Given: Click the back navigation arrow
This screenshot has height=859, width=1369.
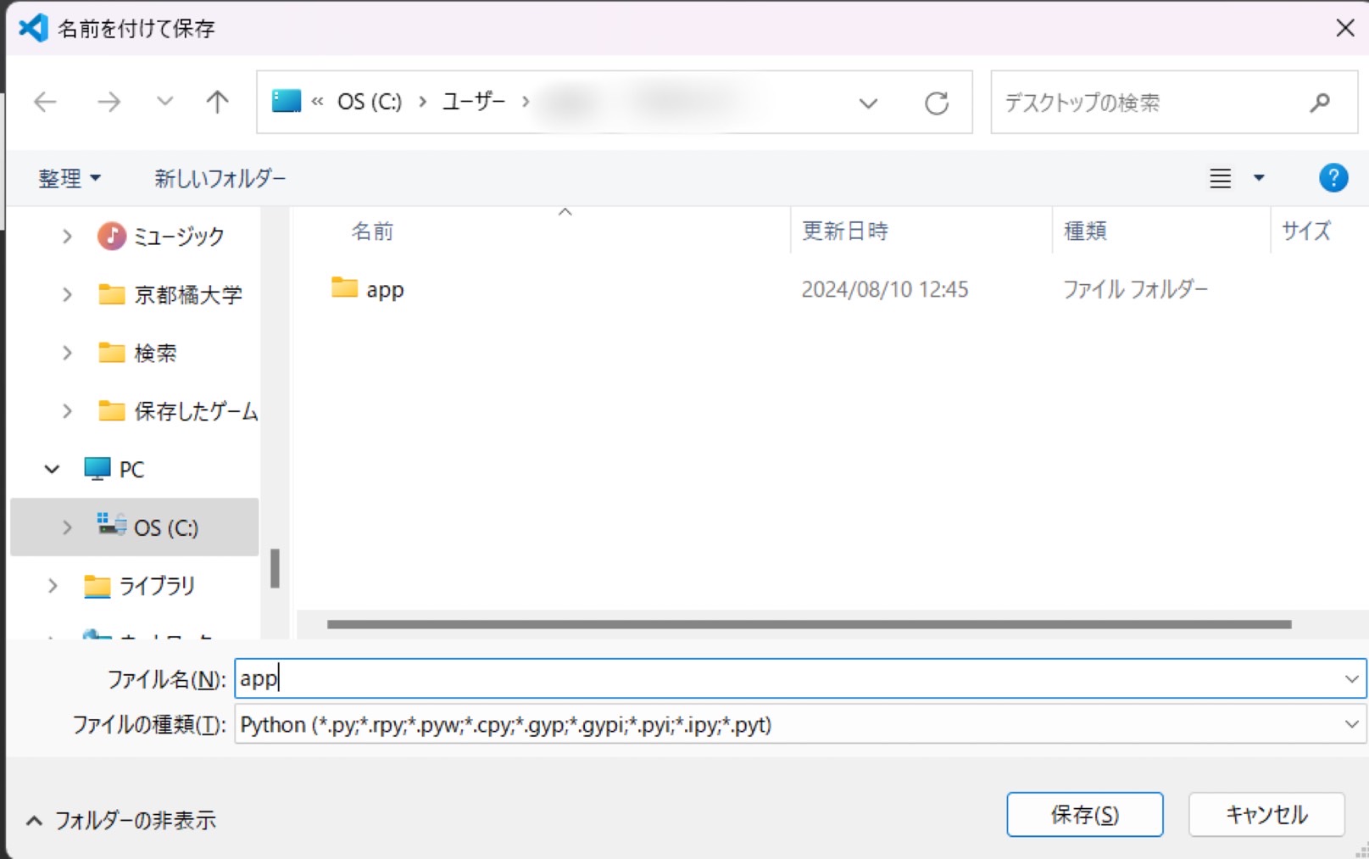Looking at the screenshot, I should tap(44, 102).
